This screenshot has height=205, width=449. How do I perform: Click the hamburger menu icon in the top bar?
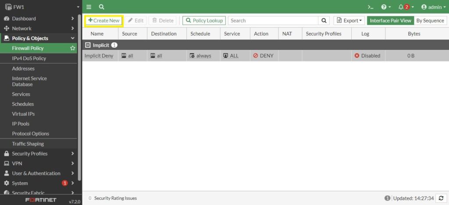pyautogui.click(x=89, y=7)
